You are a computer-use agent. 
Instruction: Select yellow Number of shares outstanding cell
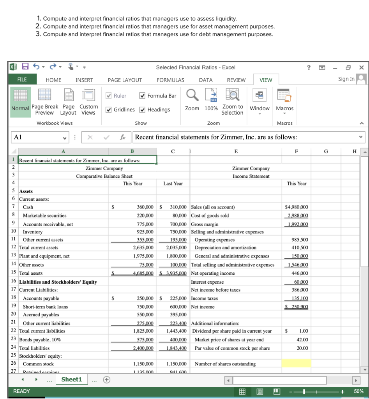pyautogui.click(x=296, y=364)
